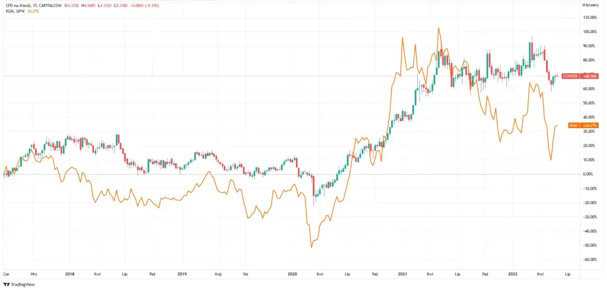Click the 2019 year marker on time axis

[182, 274]
